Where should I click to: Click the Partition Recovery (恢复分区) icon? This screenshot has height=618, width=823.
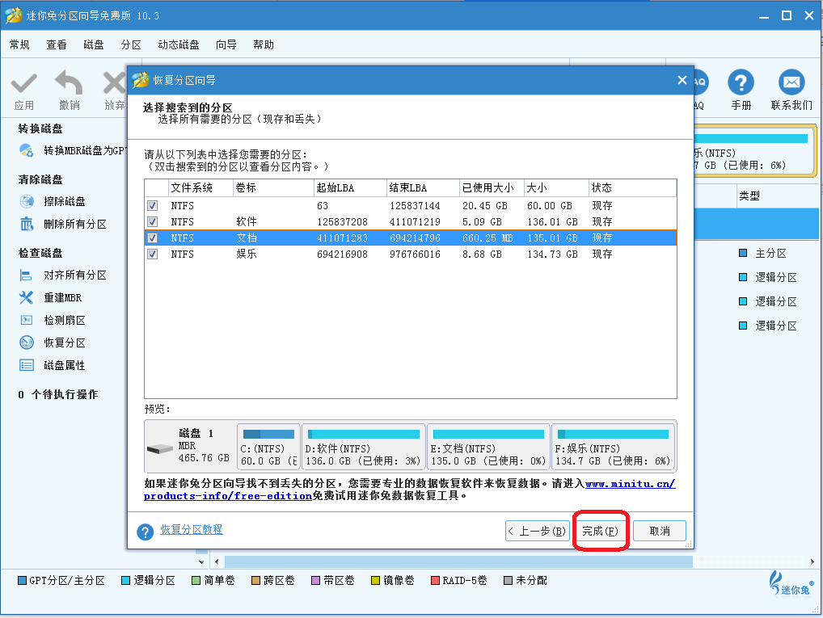(26, 343)
